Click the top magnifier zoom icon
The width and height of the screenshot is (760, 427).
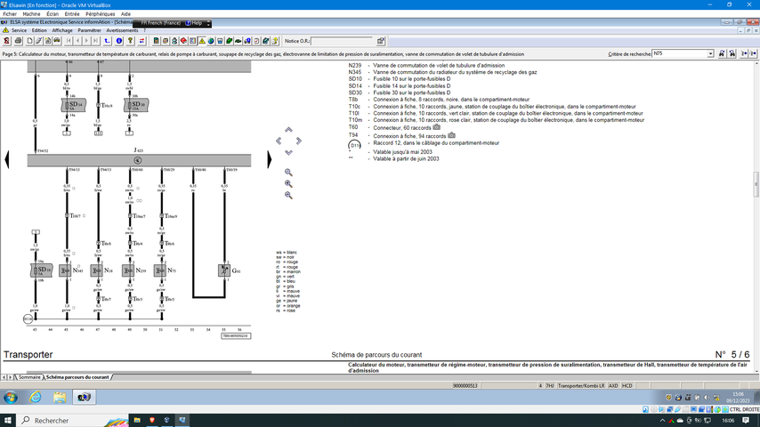pos(288,173)
